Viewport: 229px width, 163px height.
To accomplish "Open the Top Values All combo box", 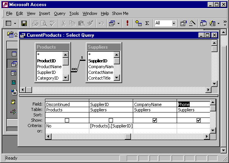I will tap(165, 23).
